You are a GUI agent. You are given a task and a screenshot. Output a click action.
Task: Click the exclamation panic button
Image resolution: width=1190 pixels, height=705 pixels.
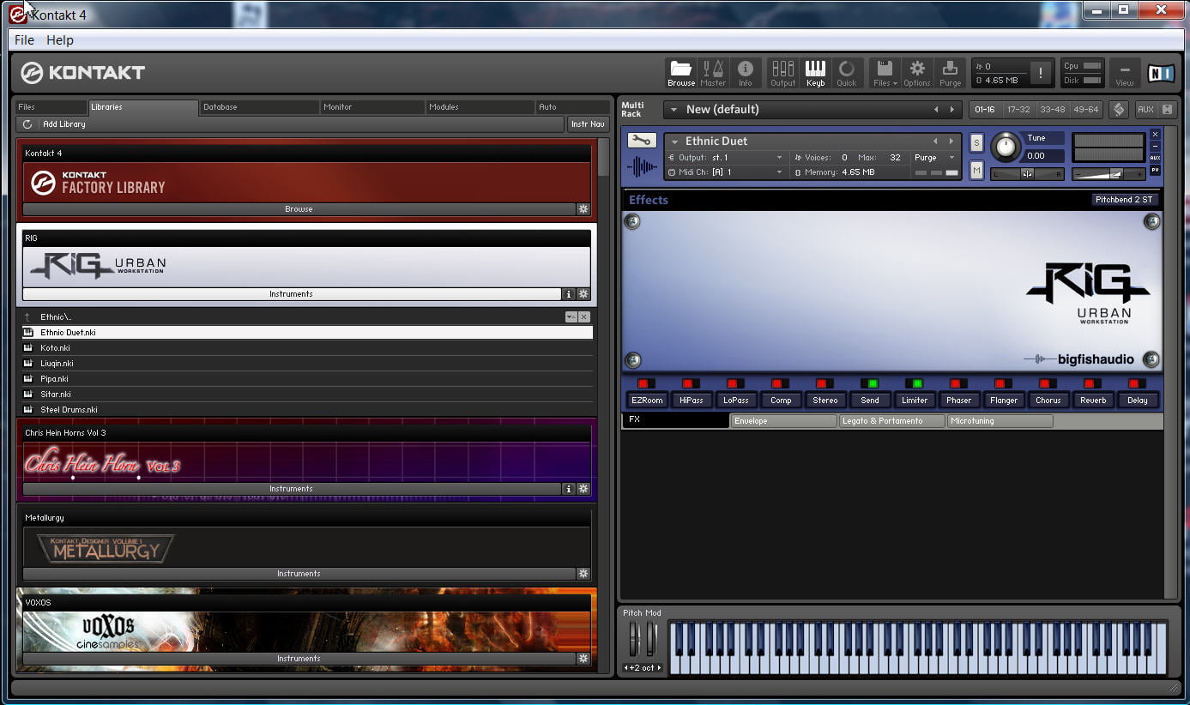(x=1041, y=73)
